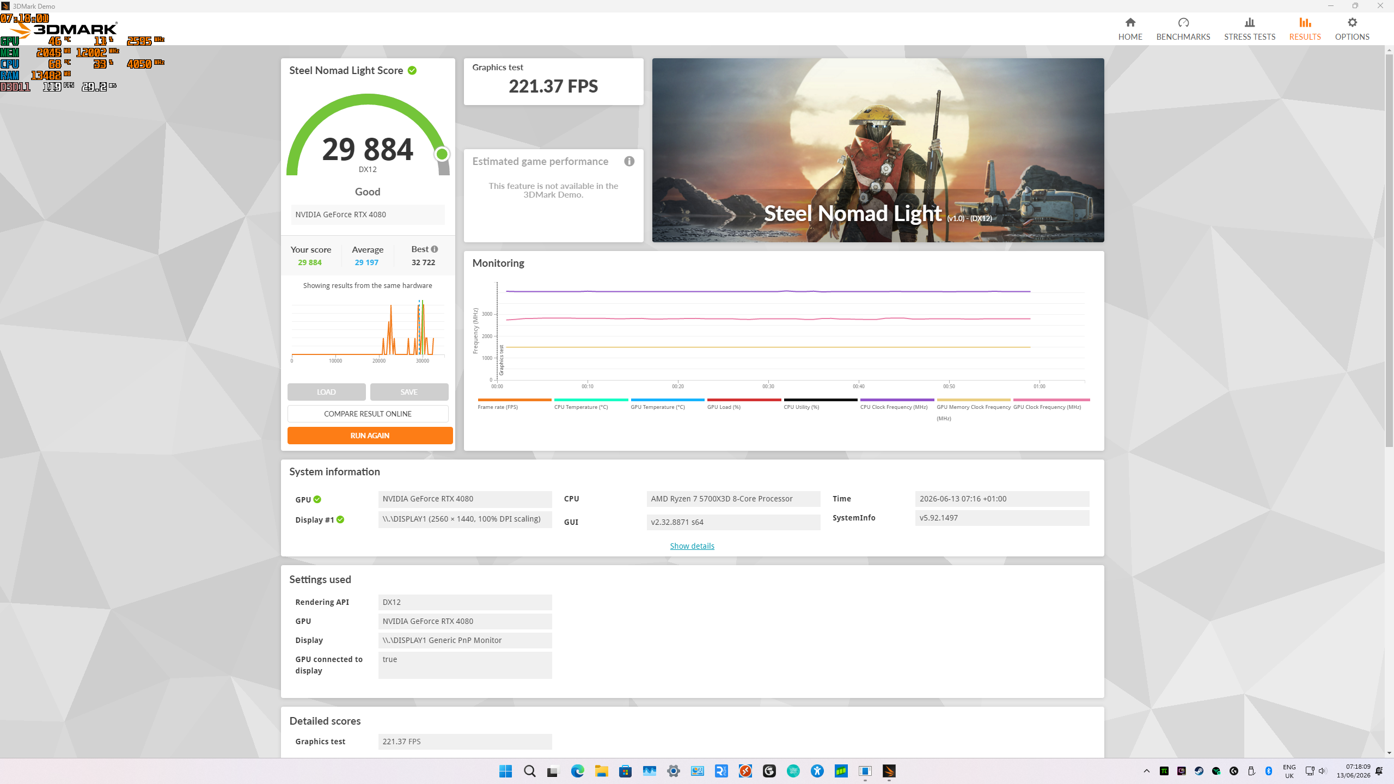Click 3DMark icon in Windows taskbar

pyautogui.click(x=889, y=771)
